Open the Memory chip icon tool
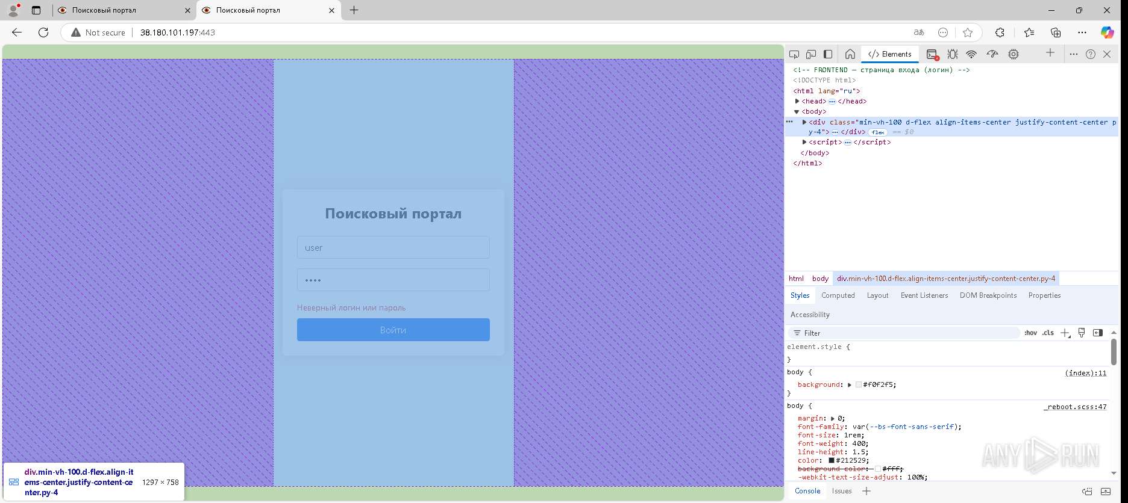Image resolution: width=1128 pixels, height=503 pixels. (1014, 54)
